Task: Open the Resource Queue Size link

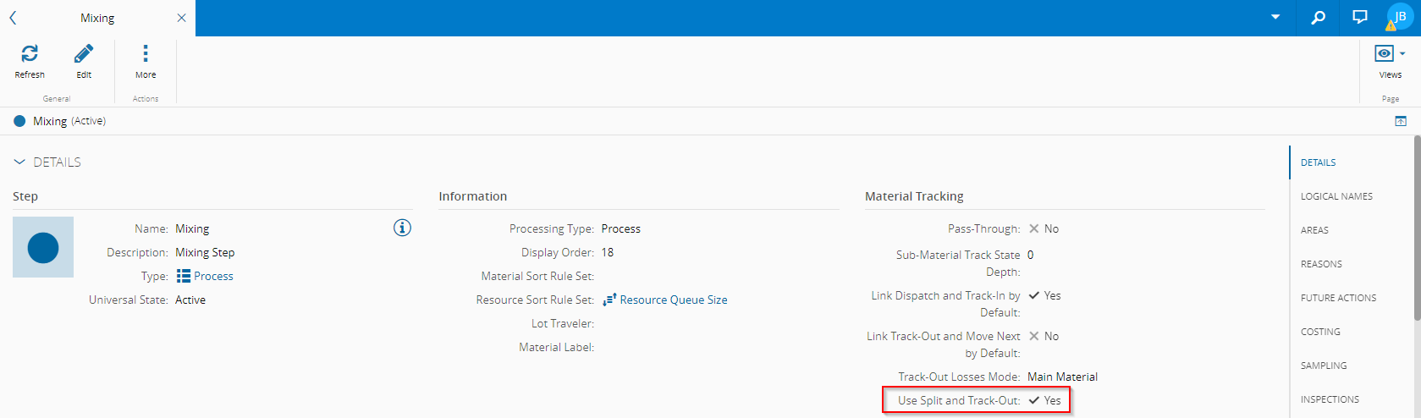Action: 673,300
